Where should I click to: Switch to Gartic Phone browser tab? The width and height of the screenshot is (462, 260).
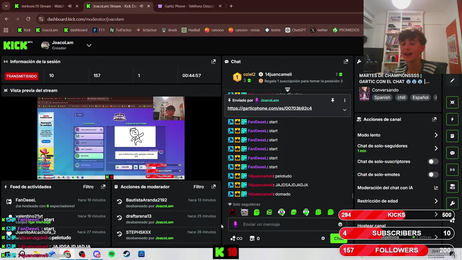[x=189, y=6]
